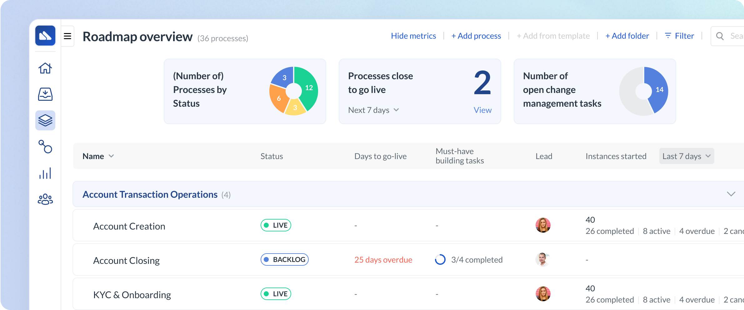Open the bar chart analytics icon

45,173
